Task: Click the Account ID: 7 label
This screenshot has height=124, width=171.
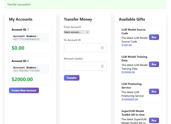Action: [x=20, y=30]
